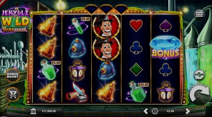The image size is (212, 117).
Task: Open the Bonus Boost feature
Action: coord(13,75)
